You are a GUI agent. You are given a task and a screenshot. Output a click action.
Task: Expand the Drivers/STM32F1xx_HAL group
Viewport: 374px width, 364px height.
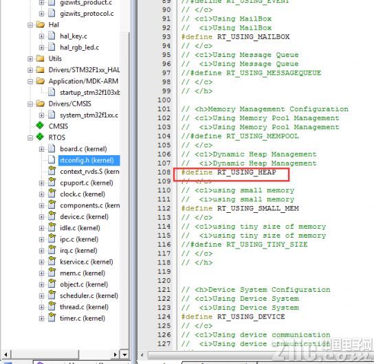tap(30, 70)
